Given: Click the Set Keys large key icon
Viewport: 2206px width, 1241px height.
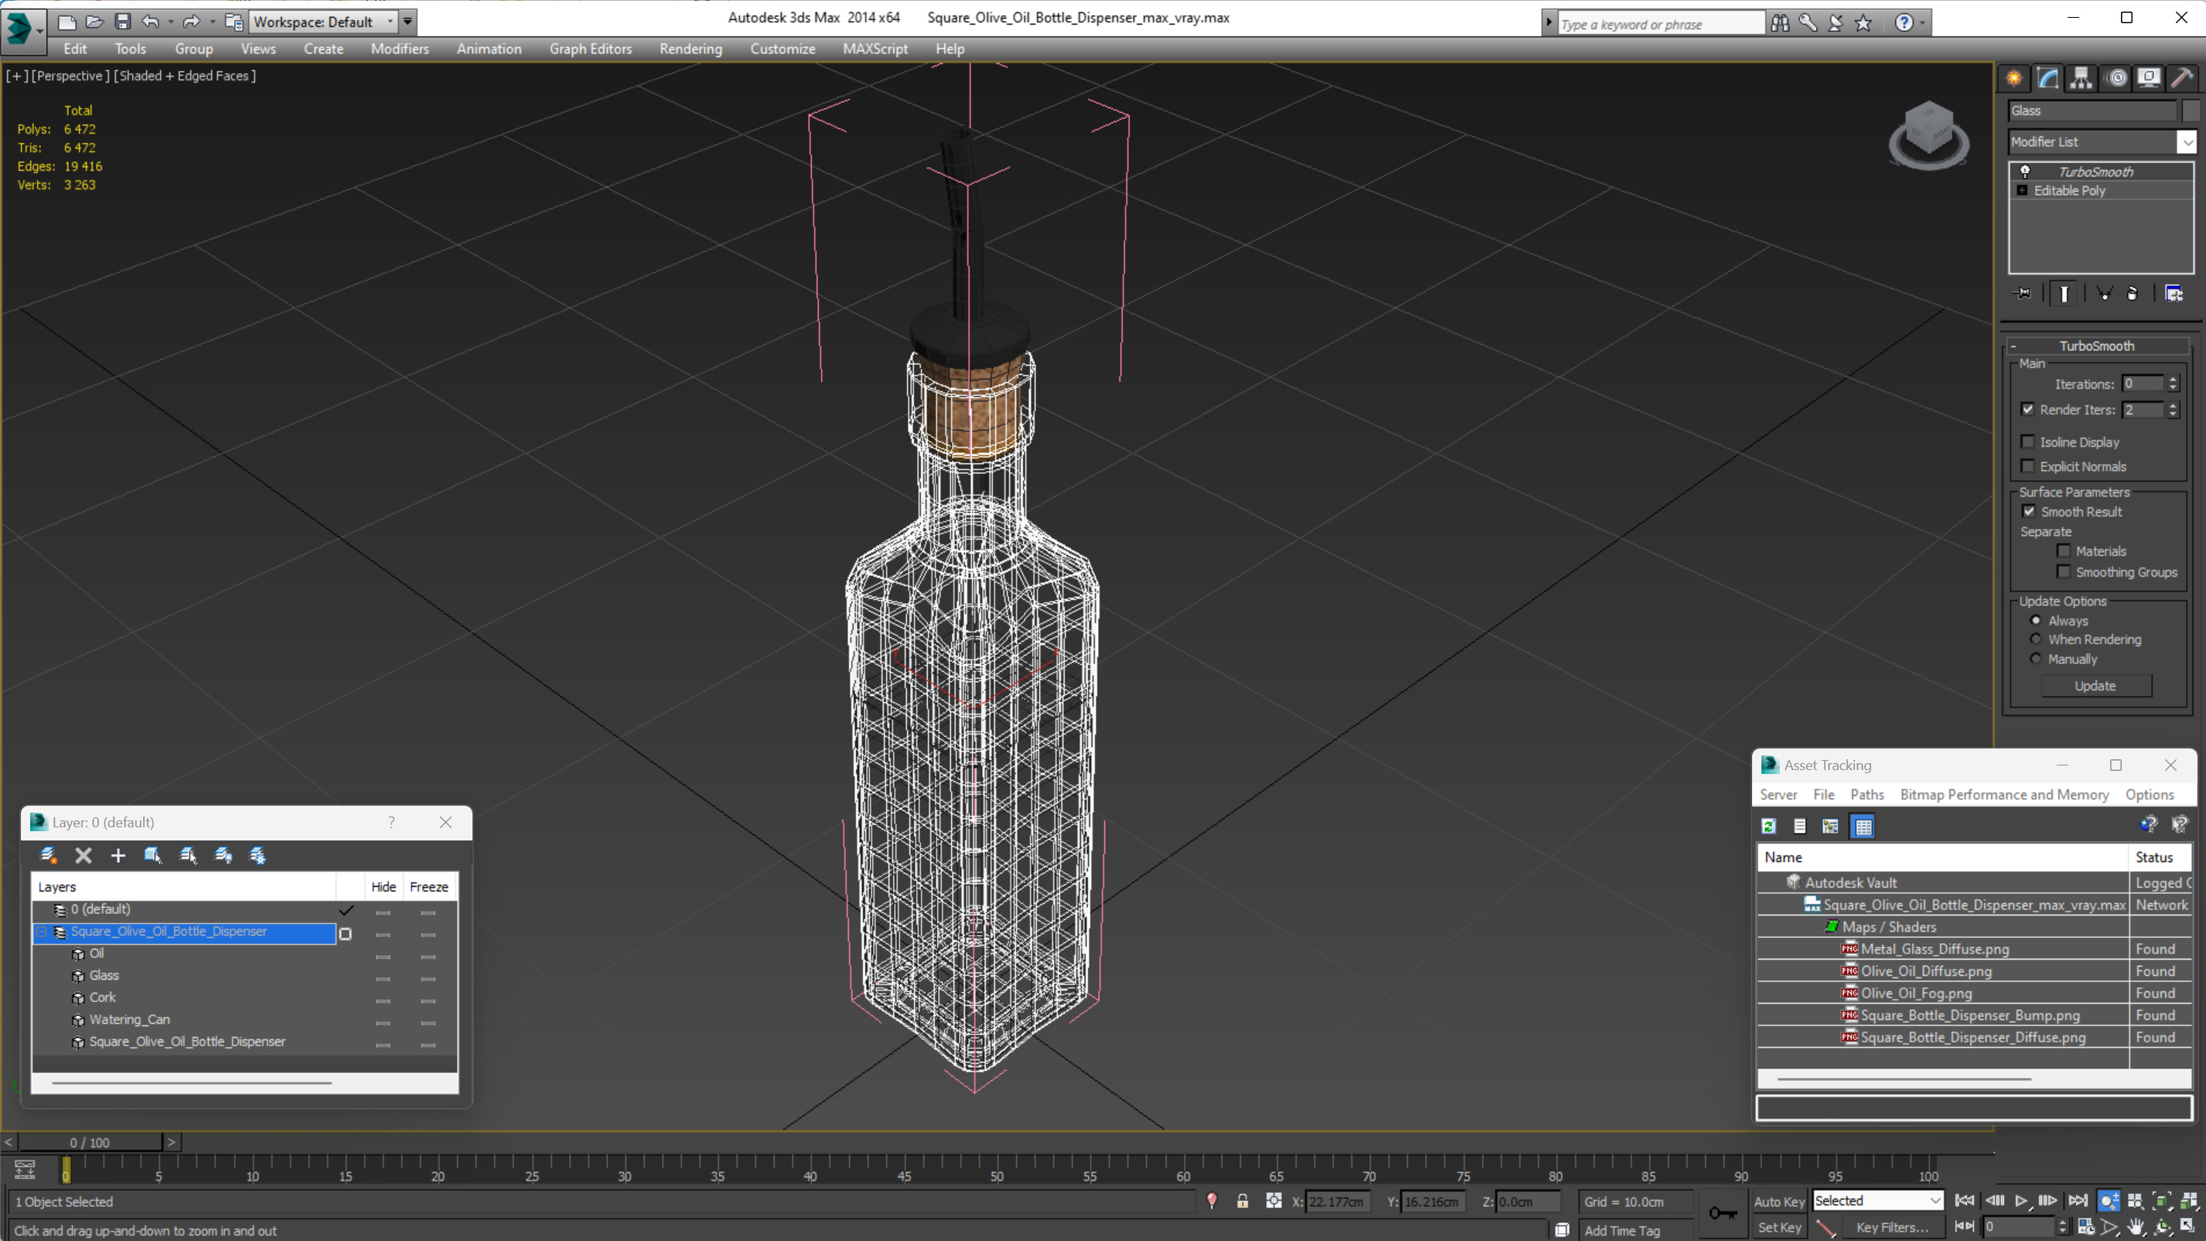Looking at the screenshot, I should click(1723, 1212).
